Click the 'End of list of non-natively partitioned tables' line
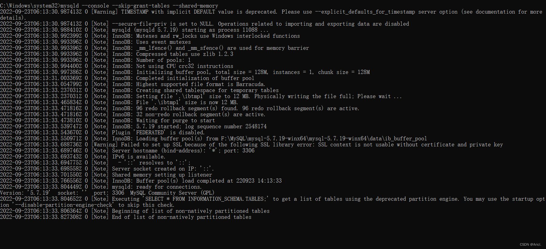 (126, 217)
